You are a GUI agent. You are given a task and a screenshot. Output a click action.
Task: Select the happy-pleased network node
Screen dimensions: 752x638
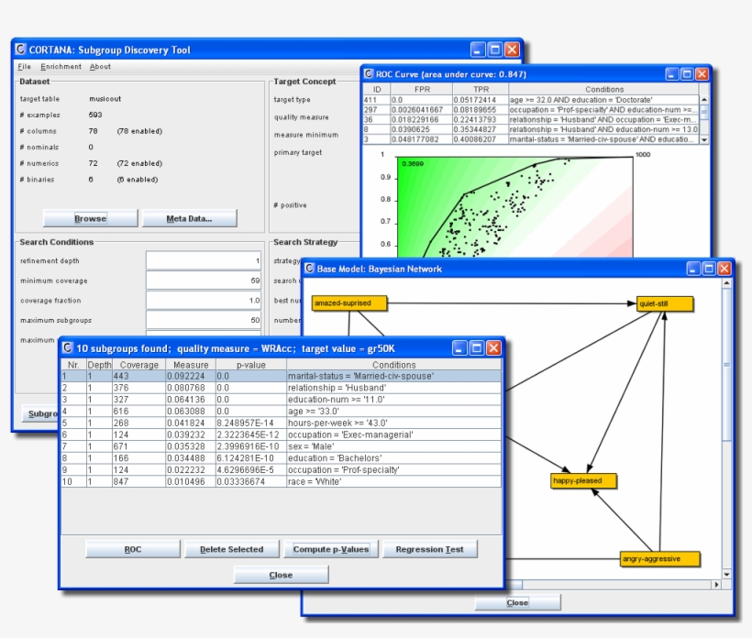(x=583, y=480)
